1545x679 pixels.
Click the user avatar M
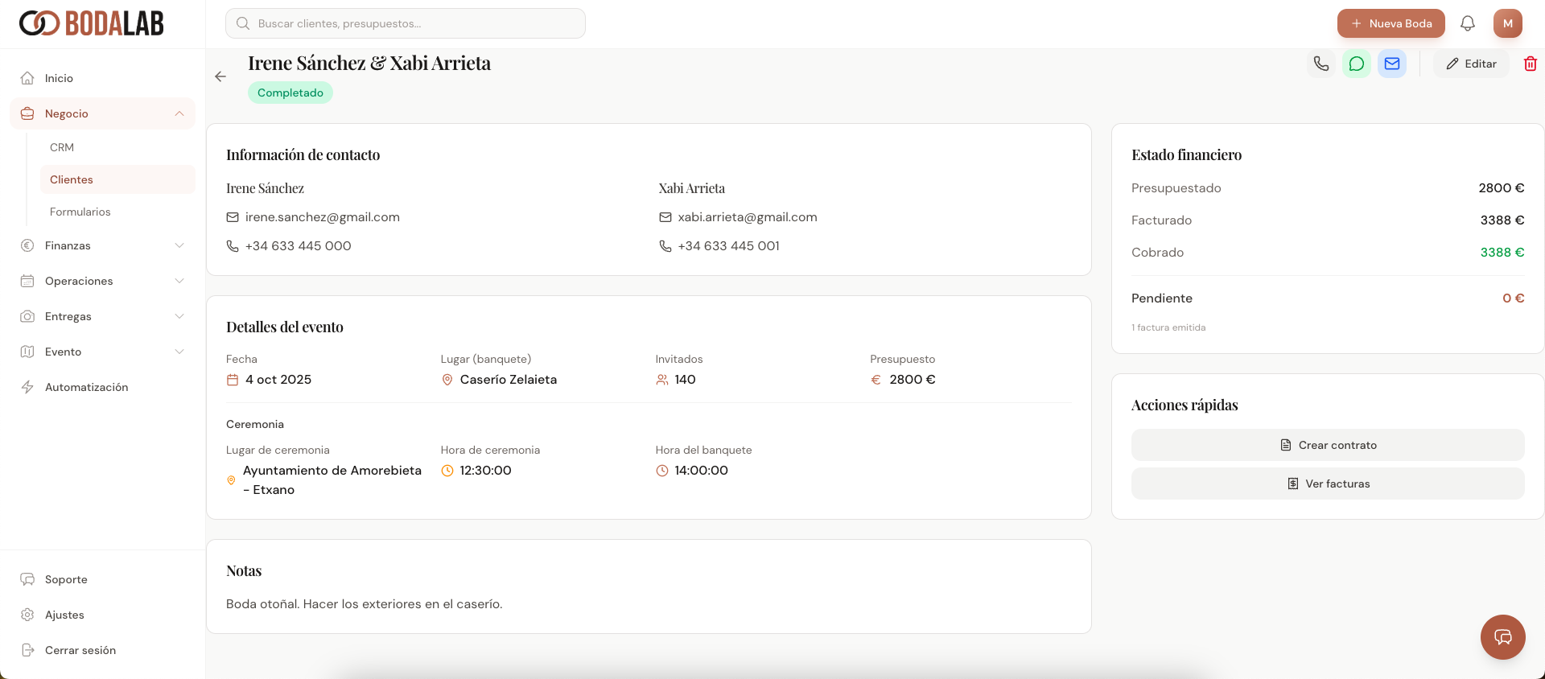tap(1507, 23)
